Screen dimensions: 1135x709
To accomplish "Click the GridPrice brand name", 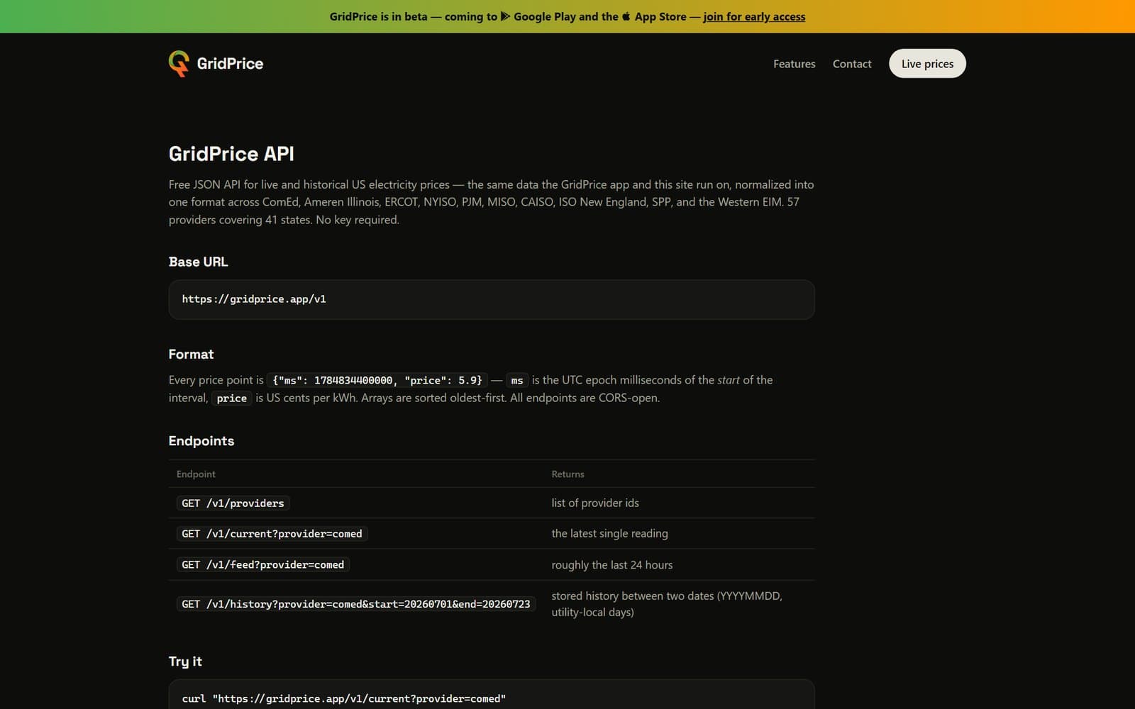I will pyautogui.click(x=230, y=64).
